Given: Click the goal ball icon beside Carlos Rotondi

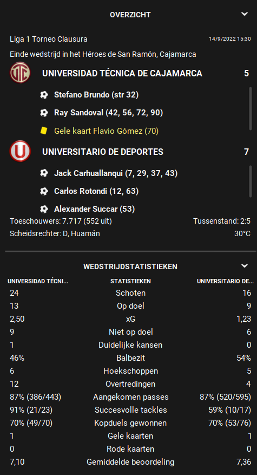Looking at the screenshot, I should pyautogui.click(x=44, y=191).
